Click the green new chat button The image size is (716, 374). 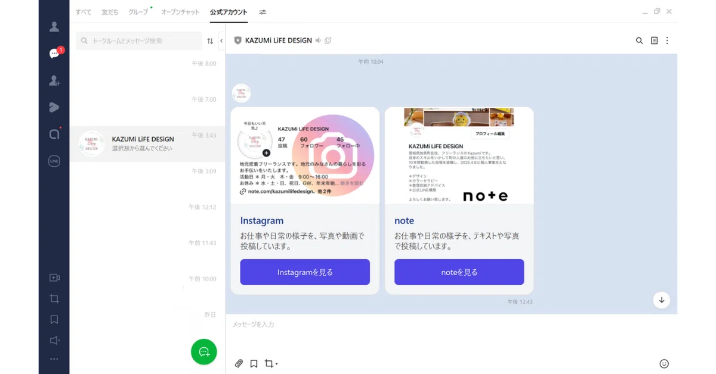[204, 351]
